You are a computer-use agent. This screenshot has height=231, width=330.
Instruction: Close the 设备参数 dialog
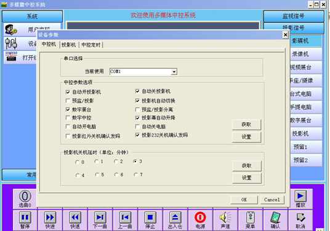[x=286, y=34]
